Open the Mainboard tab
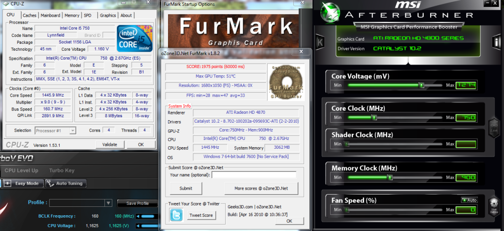Screen dimensions: 504x231 [x=50, y=15]
